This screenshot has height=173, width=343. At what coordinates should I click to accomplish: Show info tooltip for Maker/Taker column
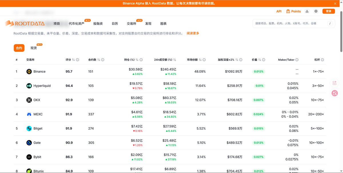pyautogui.click(x=297, y=60)
